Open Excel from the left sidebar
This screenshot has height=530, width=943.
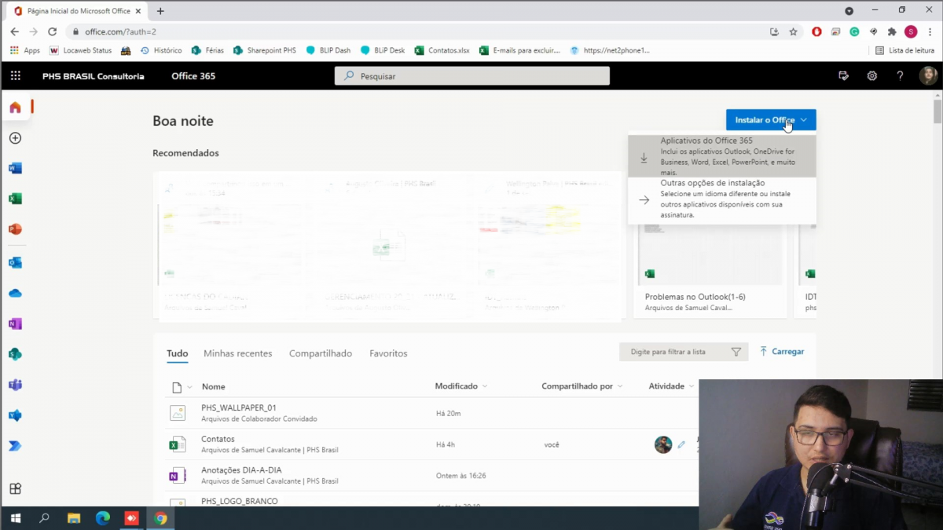pyautogui.click(x=15, y=199)
